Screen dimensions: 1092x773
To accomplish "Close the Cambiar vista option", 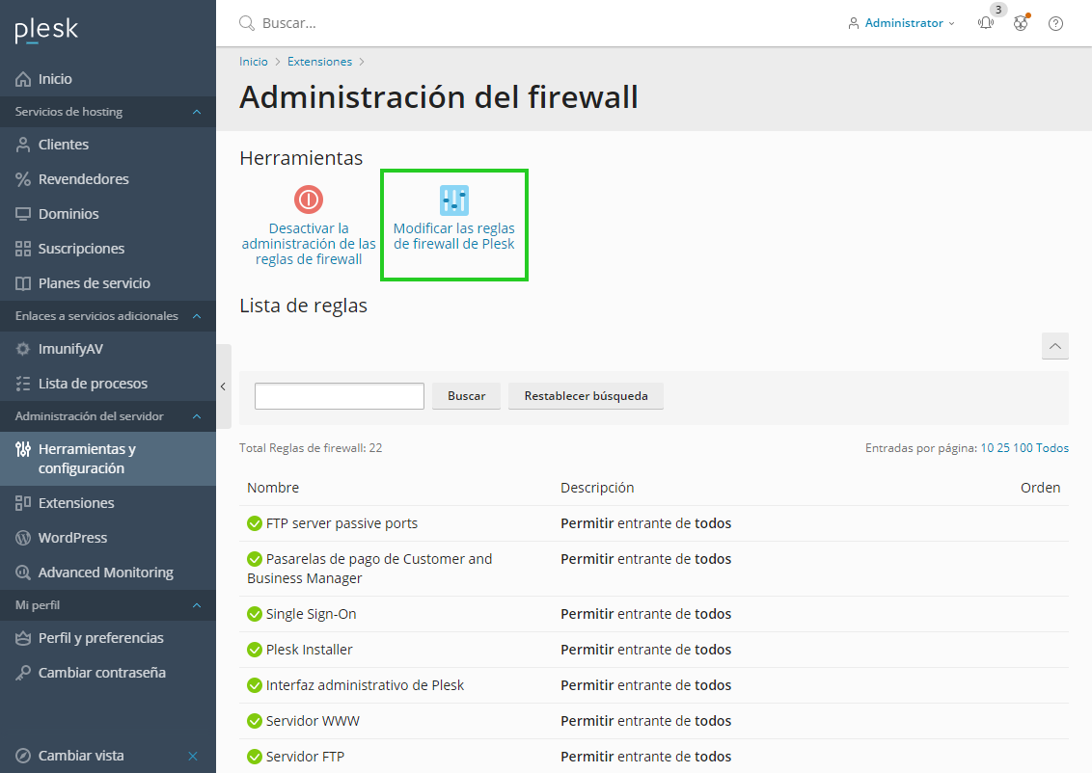I will pyautogui.click(x=193, y=757).
